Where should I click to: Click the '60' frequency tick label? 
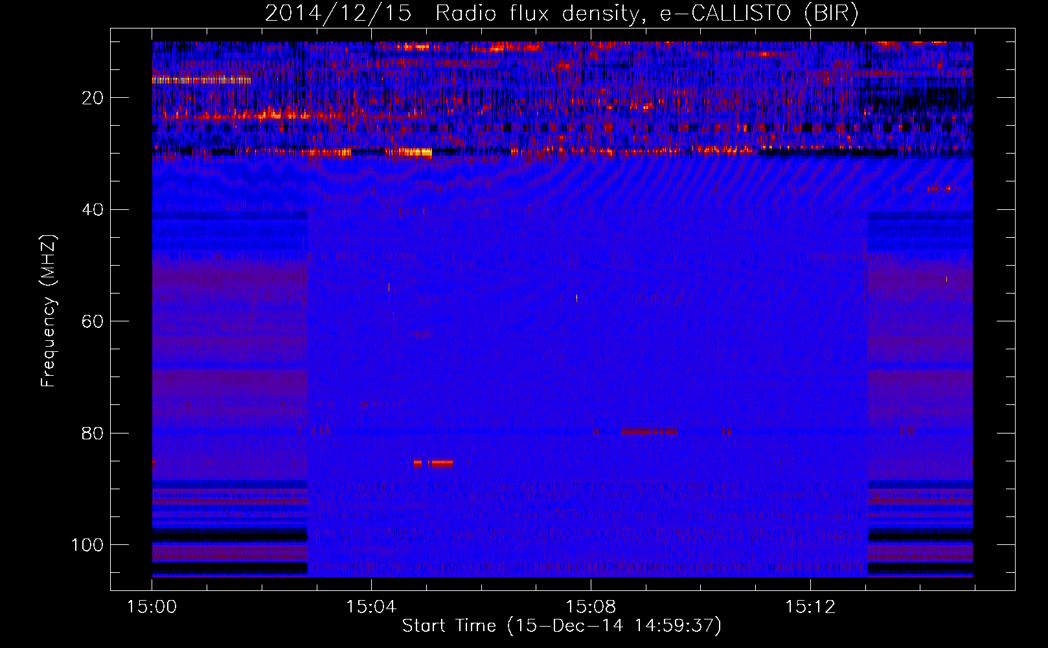(93, 322)
